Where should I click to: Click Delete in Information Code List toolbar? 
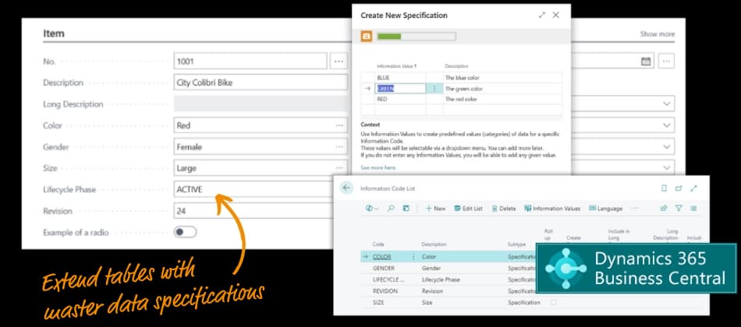(x=504, y=208)
